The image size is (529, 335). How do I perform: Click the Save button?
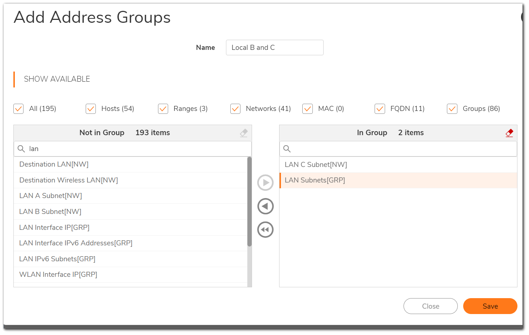tap(490, 306)
